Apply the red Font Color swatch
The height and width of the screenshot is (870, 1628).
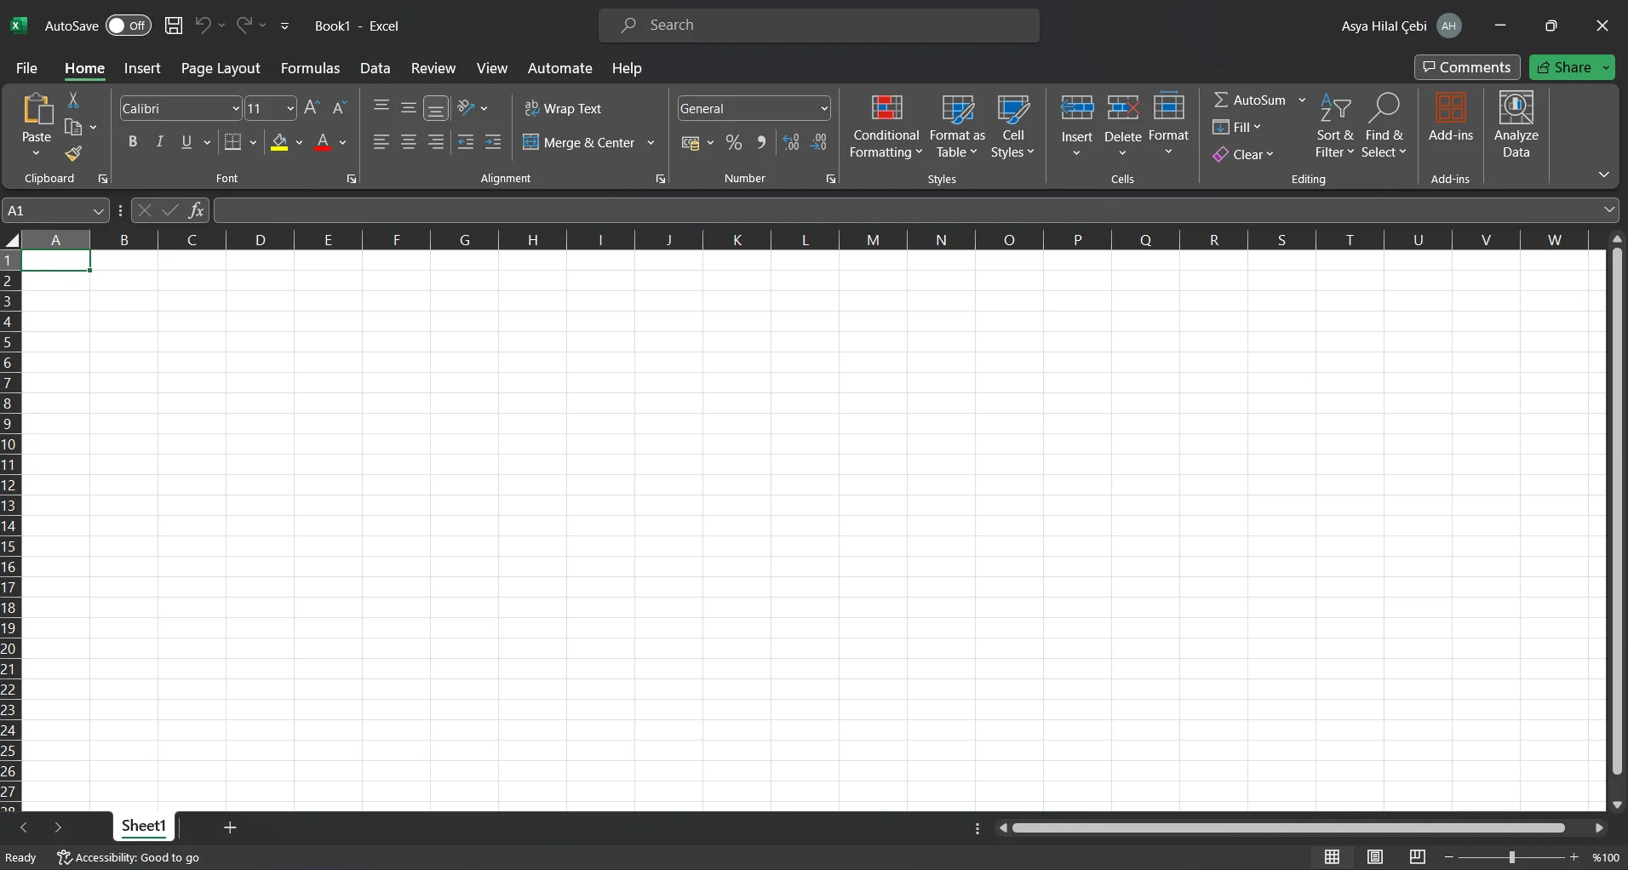[x=323, y=142]
